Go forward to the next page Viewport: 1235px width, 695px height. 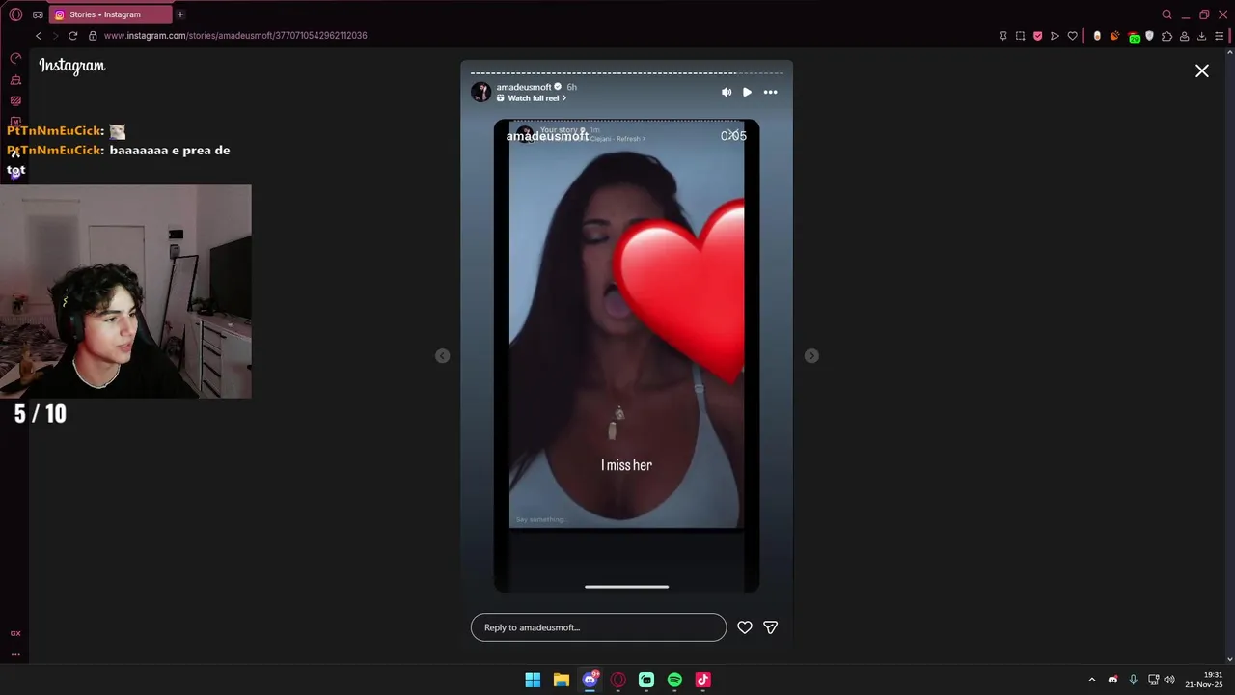(x=55, y=36)
